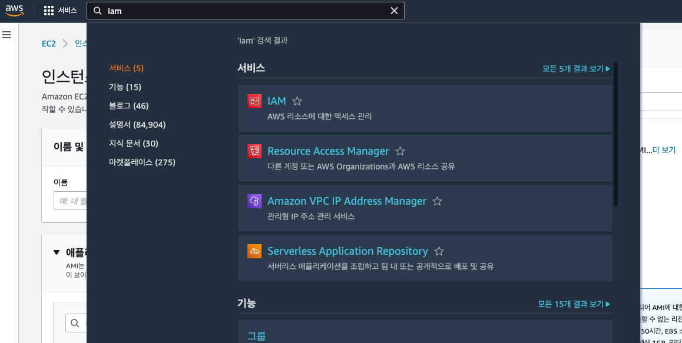The image size is (682, 343).
Task: Click the 더 보기 link on right
Action: (664, 149)
